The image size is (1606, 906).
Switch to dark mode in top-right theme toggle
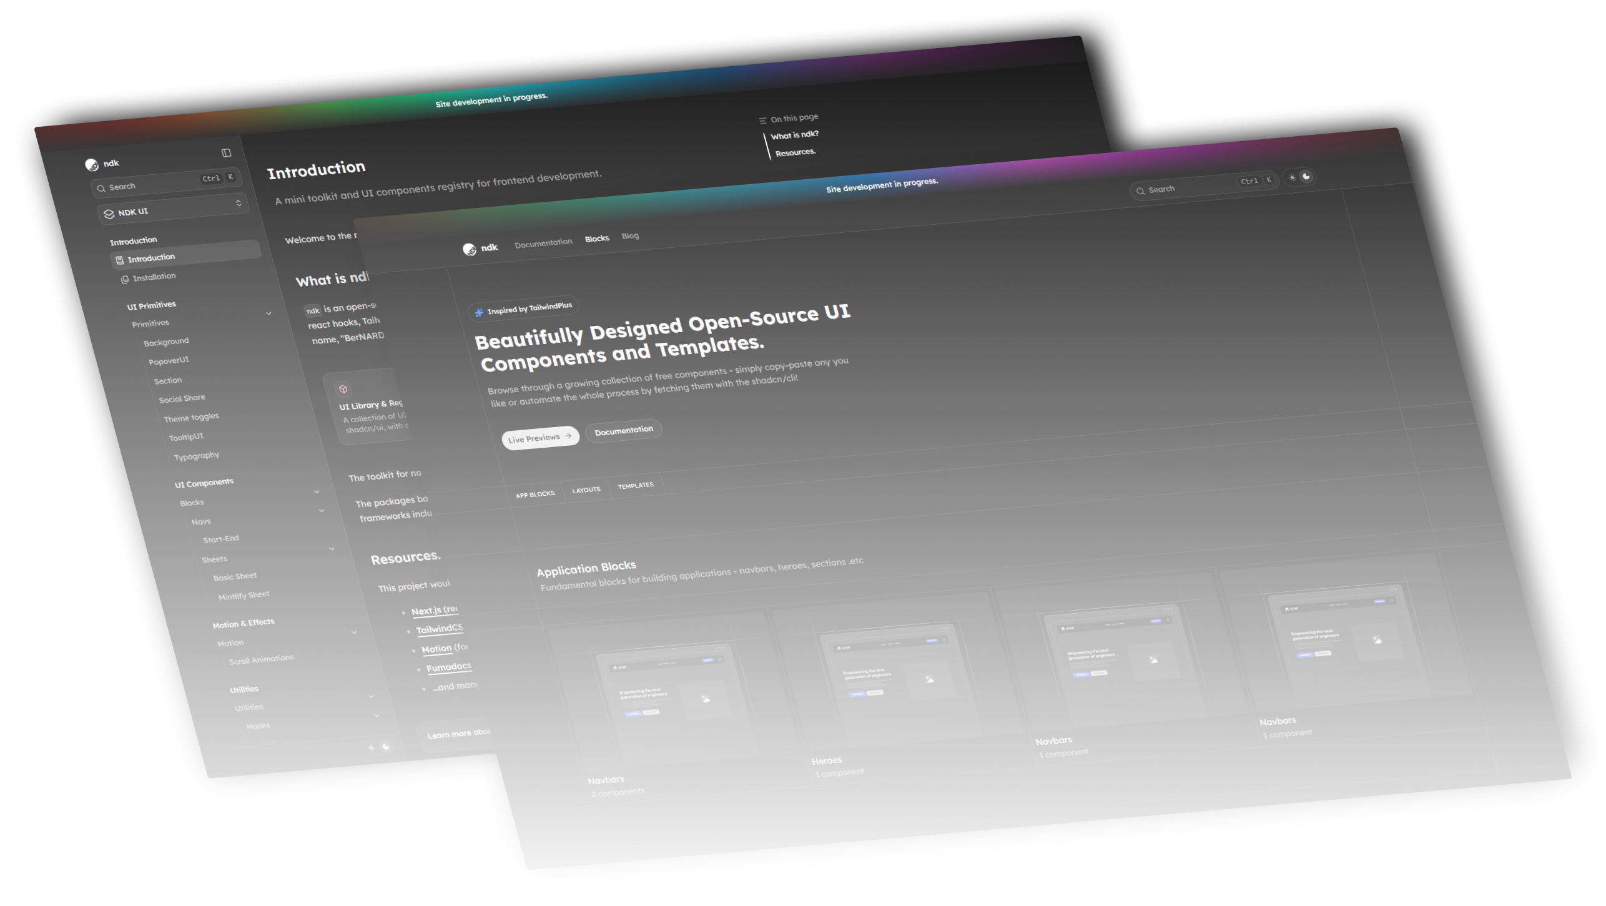(x=1306, y=177)
